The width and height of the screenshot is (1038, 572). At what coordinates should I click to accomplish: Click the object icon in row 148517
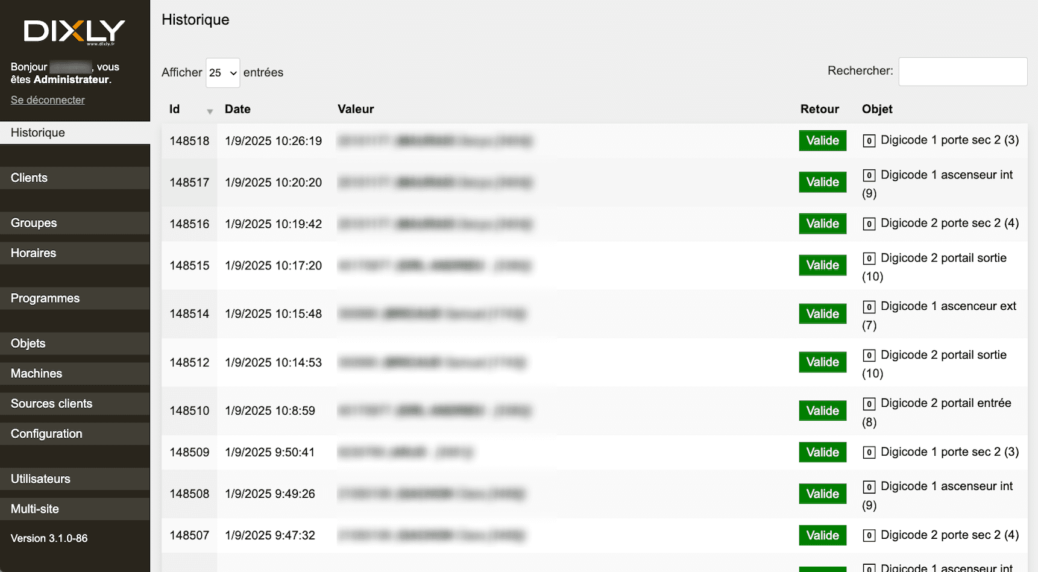[x=869, y=175]
